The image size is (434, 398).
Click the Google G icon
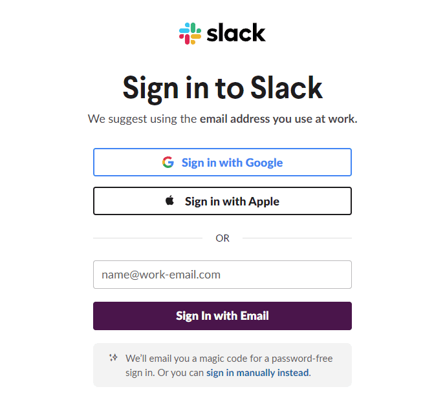click(168, 162)
